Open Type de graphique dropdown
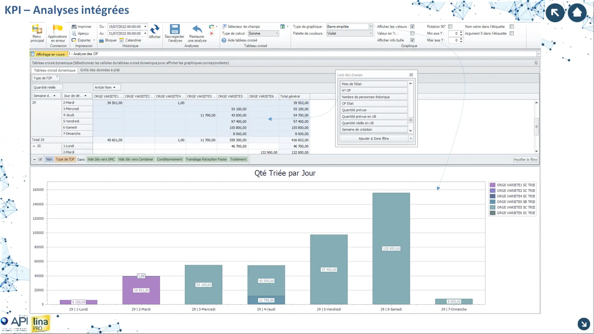This screenshot has height=334, width=594. pyautogui.click(x=370, y=27)
